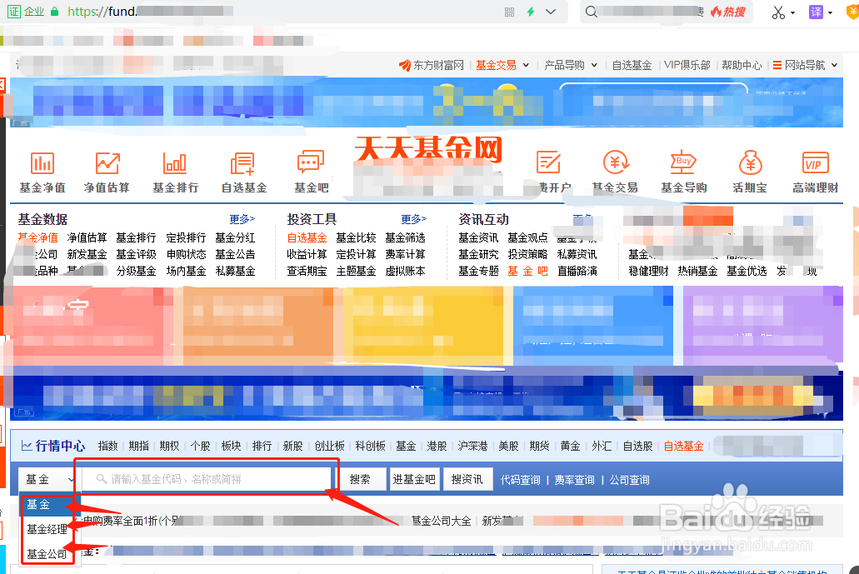
Task: Open the 基金交易 yen icon
Action: click(x=616, y=162)
